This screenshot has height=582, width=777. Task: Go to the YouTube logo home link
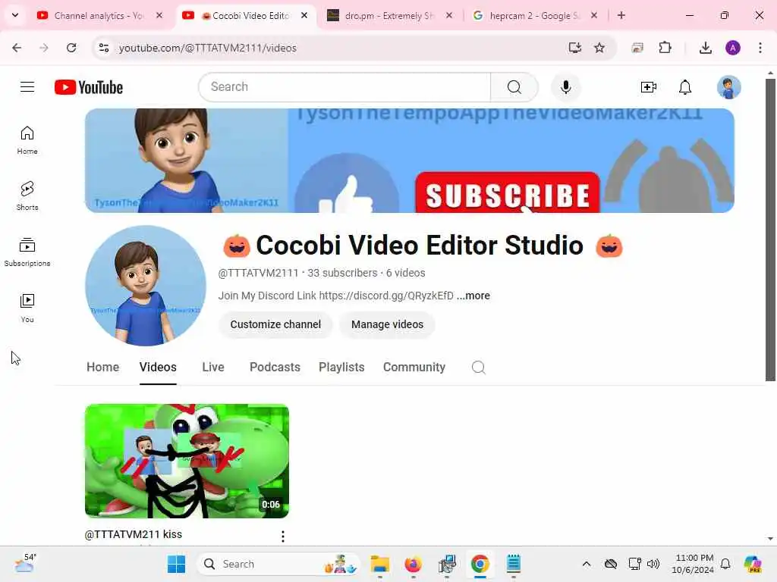tap(89, 87)
